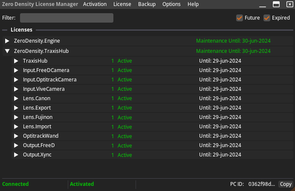Expand the TraxisHub sub-license arrow
This screenshot has width=295, height=191.
point(16,61)
